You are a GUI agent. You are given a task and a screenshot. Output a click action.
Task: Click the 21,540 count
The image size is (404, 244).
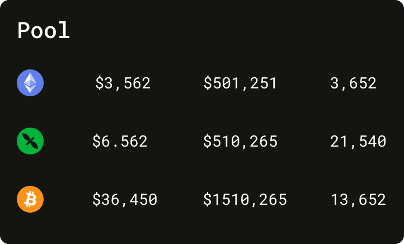click(358, 142)
